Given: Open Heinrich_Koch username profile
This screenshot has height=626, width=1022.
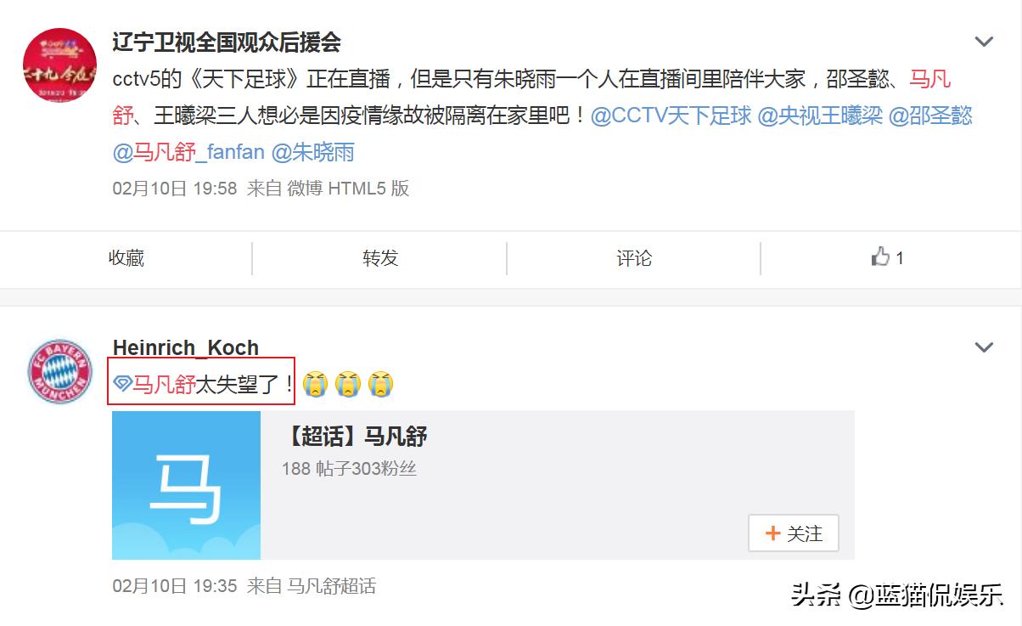Looking at the screenshot, I should tap(185, 347).
